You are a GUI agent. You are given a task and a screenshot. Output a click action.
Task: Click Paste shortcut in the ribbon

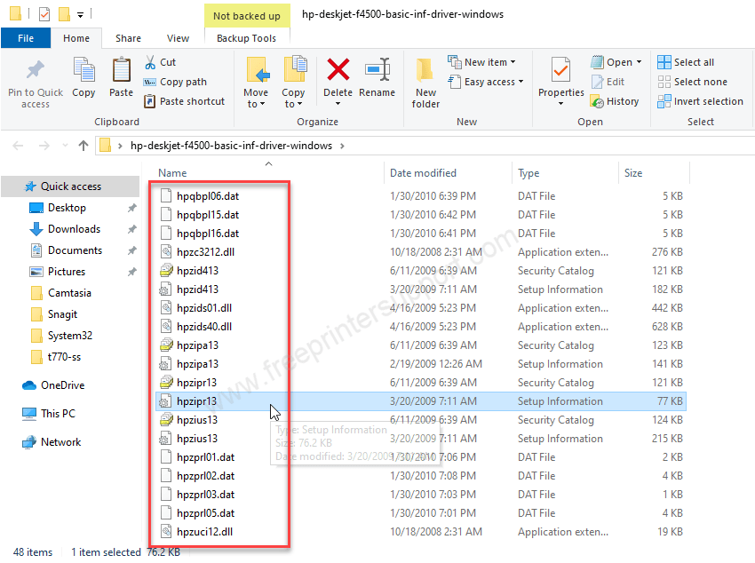[x=185, y=101]
